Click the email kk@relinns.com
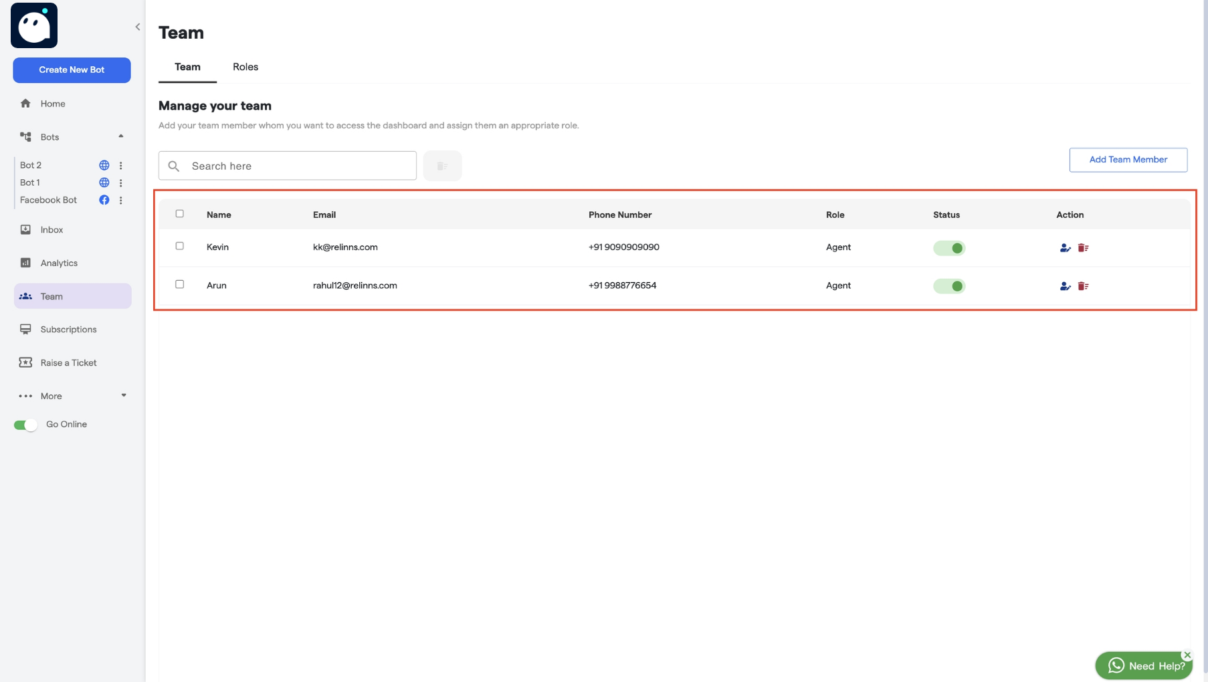 click(345, 247)
